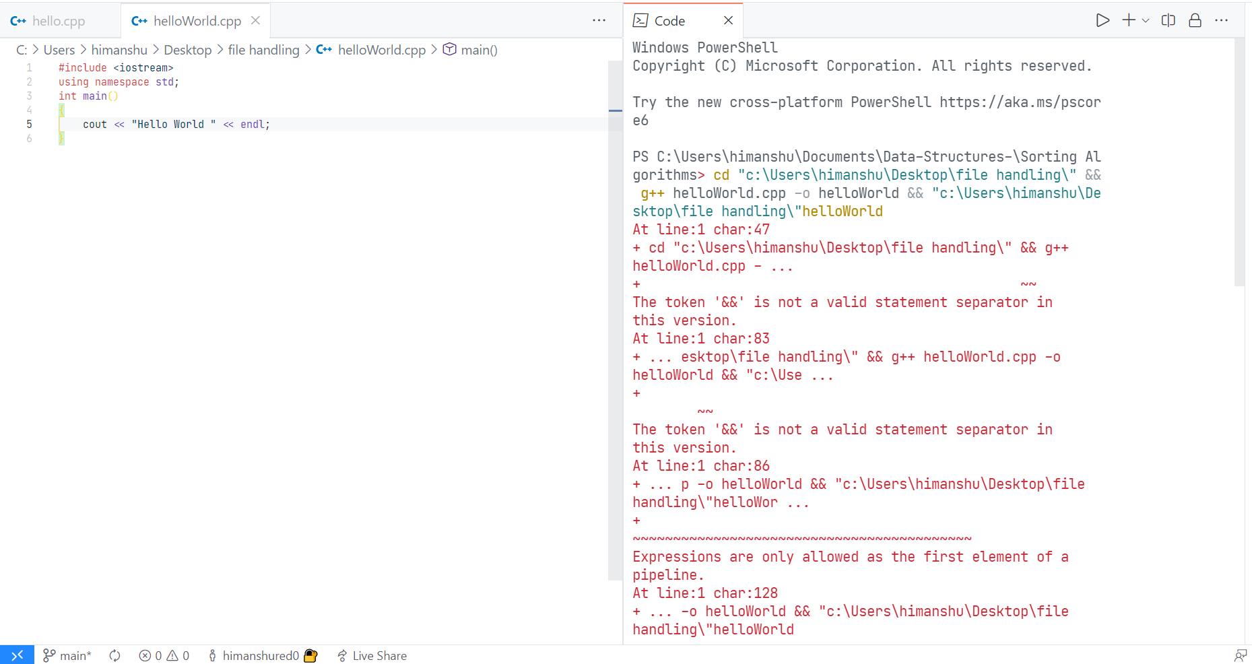Click the remote connection icon at bottom right

click(x=1241, y=655)
